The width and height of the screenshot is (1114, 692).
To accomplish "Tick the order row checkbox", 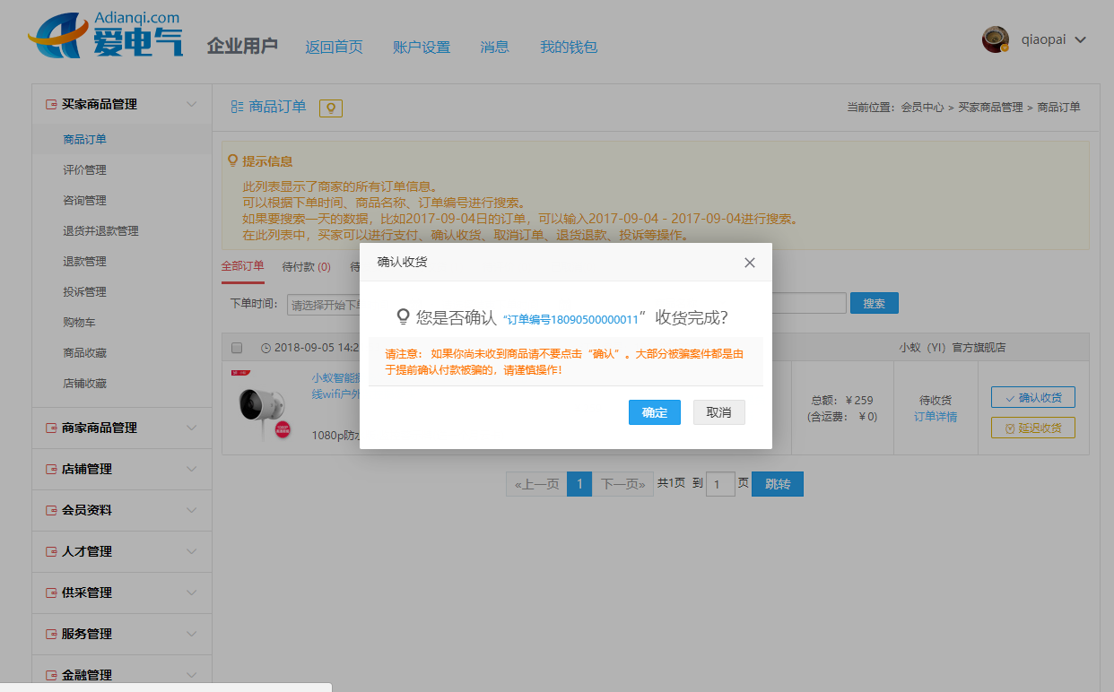I will coord(237,348).
